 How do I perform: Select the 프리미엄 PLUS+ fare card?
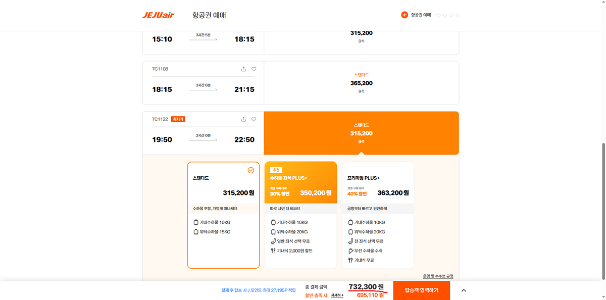coord(378,215)
